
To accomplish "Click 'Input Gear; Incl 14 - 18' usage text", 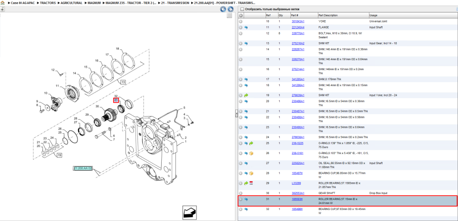I will pyautogui.click(x=383, y=44).
